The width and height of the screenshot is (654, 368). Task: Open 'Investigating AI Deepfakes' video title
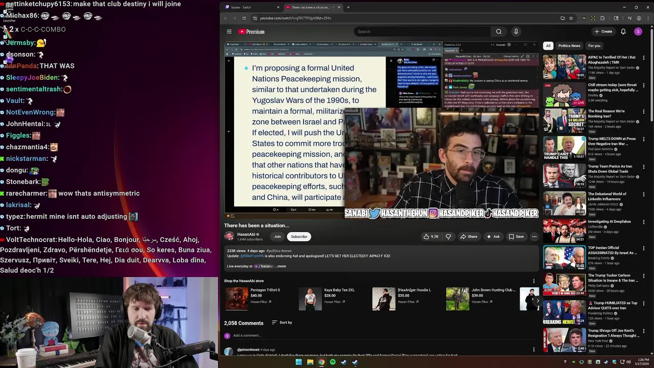610,222
